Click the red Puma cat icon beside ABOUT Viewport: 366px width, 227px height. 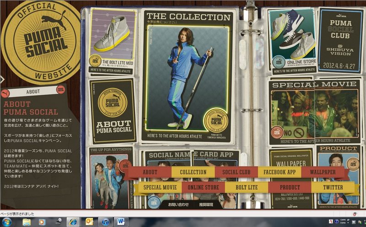point(5,94)
